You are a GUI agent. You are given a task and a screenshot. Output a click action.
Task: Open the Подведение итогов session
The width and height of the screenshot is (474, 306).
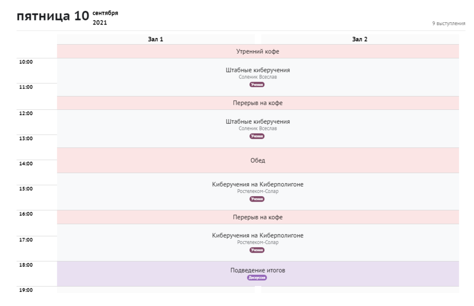pos(257,270)
